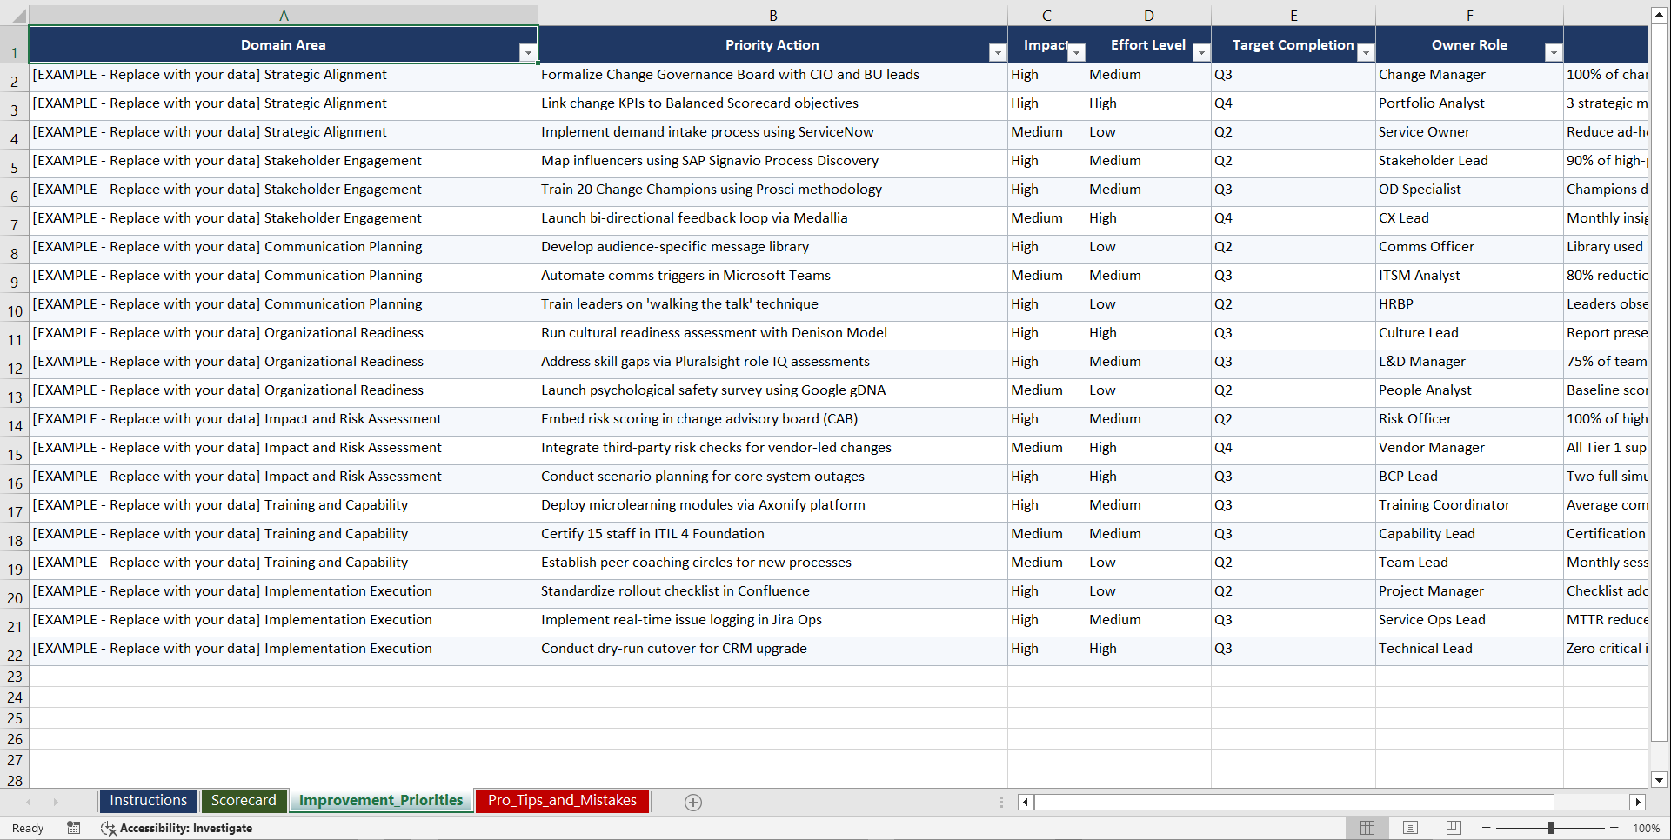Image resolution: width=1671 pixels, height=840 pixels.
Task: Click the down arrow on the vertical scrollbar
Action: click(x=1660, y=780)
